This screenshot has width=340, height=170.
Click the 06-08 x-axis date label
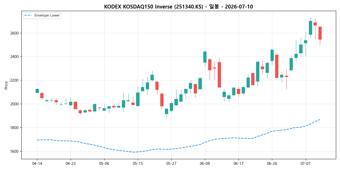click(x=205, y=164)
